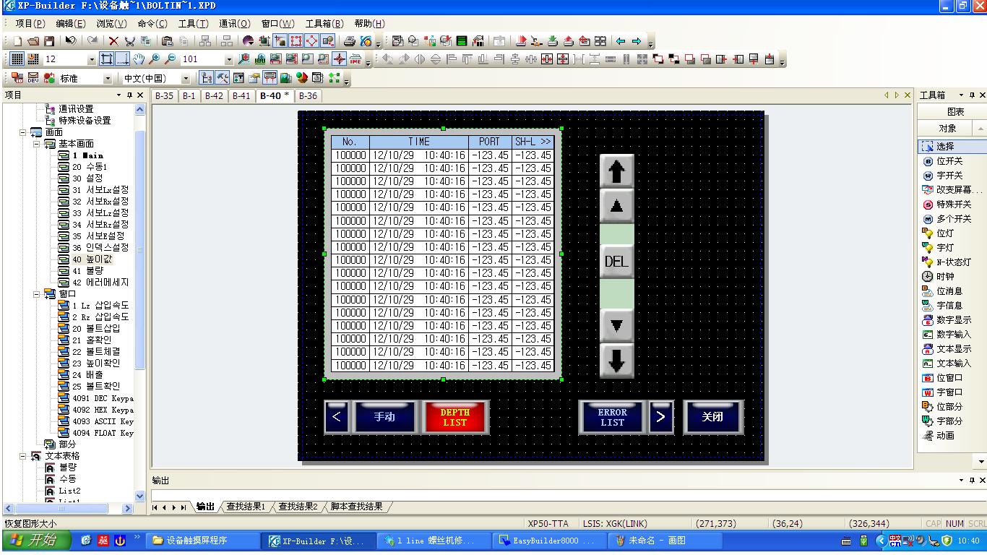Select the hand pan tool

(139, 60)
